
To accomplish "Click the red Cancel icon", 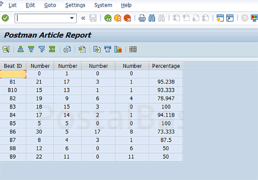I will click(x=127, y=18).
